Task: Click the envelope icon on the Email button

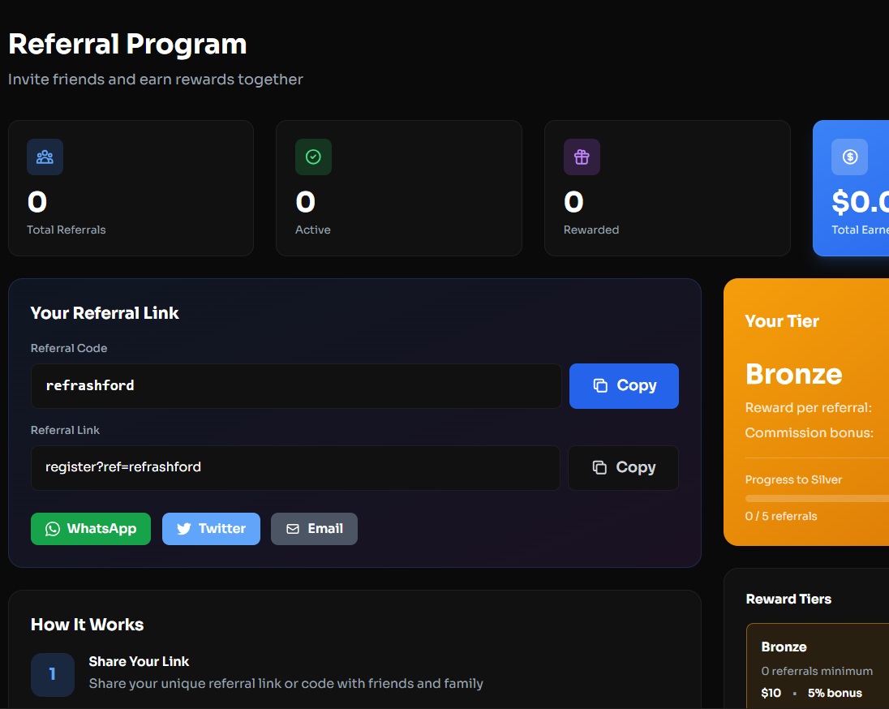Action: [x=293, y=528]
